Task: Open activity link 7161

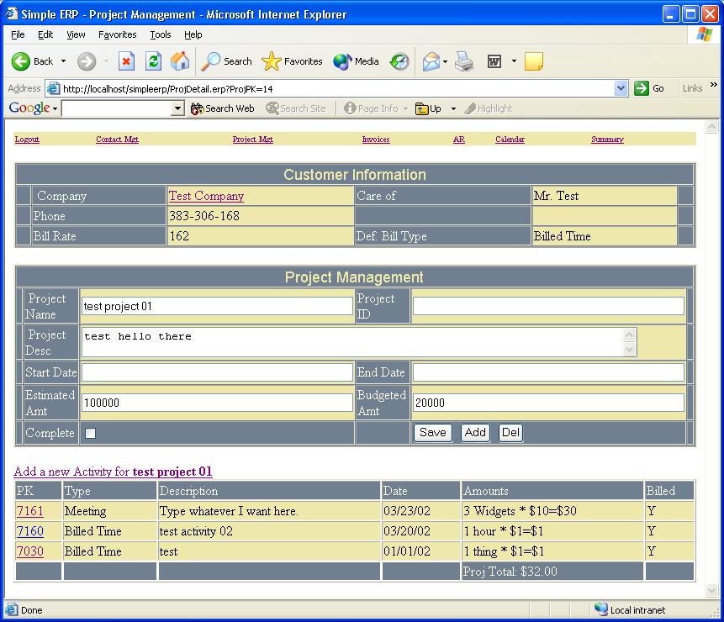Action: tap(29, 511)
